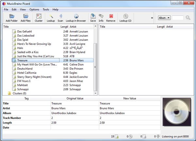Viewport: 196px width, 141px height.
Task: Click the left pane vertical scrollbar thumb
Action: coord(95,67)
